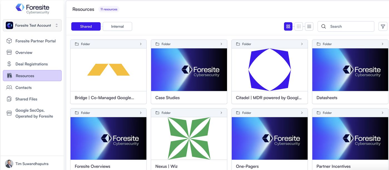The height and width of the screenshot is (170, 389).
Task: Expand the Nexus | Wiz folder chevron
Action: 221,113
